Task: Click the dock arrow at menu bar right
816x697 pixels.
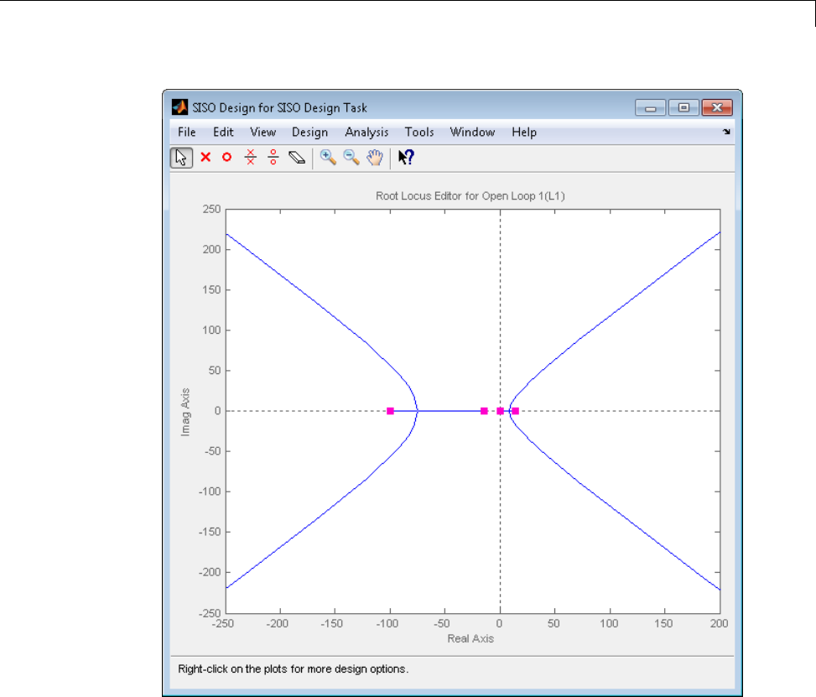Action: [x=726, y=133]
